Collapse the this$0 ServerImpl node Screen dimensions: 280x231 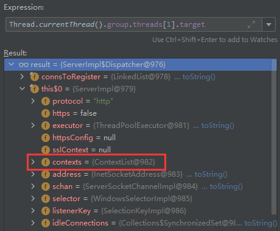[x=22, y=89]
